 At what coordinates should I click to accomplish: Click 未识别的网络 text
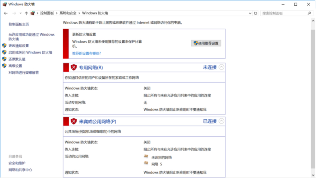click(161, 157)
